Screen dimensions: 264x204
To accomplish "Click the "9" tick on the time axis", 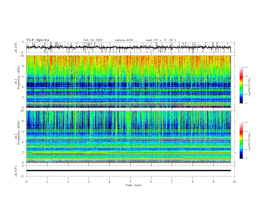I will coord(213,182).
